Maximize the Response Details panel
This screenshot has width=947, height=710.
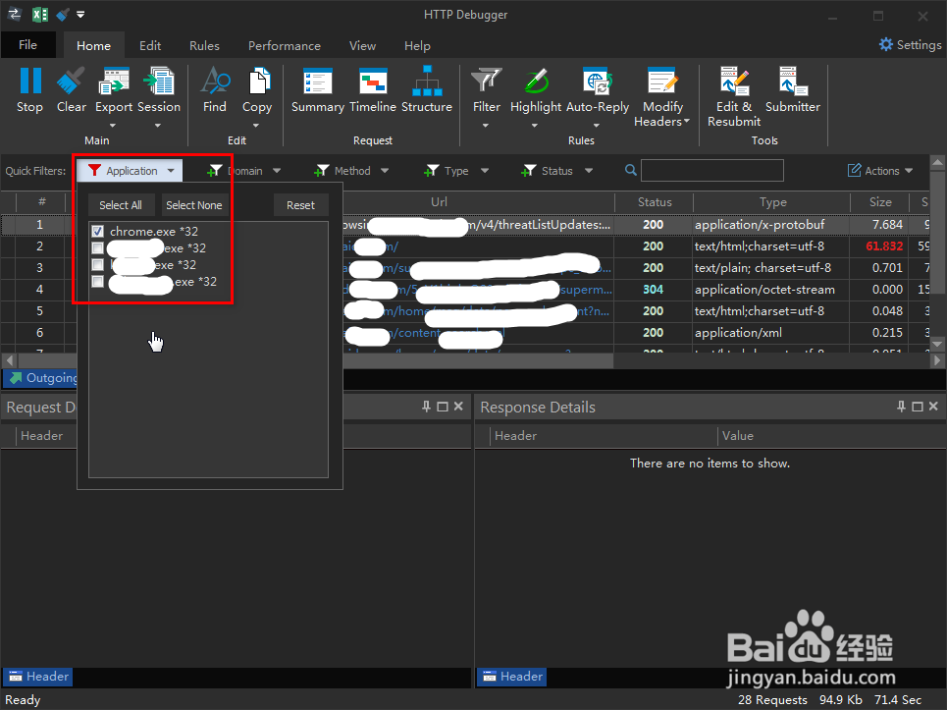917,407
